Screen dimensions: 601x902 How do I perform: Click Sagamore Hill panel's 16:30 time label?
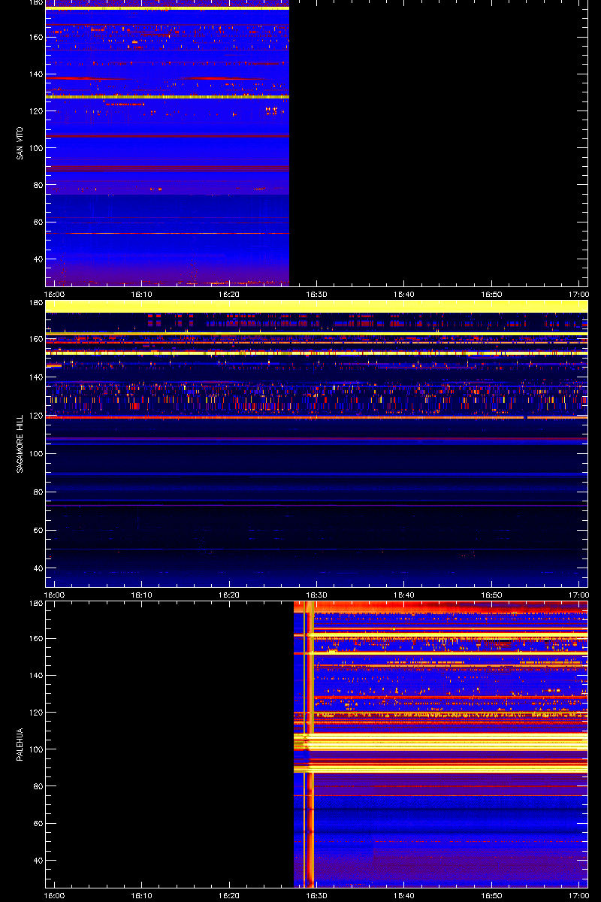point(317,595)
